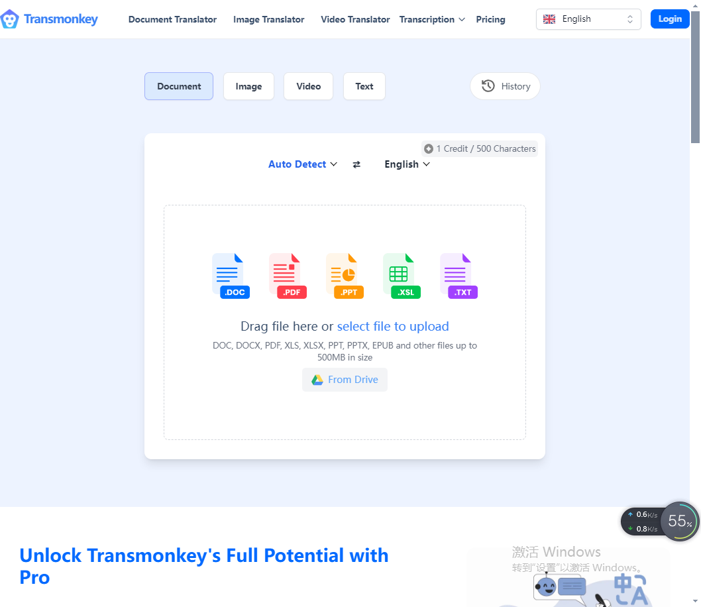Expand the Transcription menu
Viewport: 701px width, 607px height.
click(432, 19)
